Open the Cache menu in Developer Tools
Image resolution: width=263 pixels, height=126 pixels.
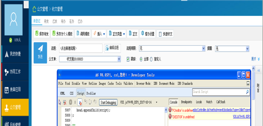pyautogui.click(x=111, y=83)
